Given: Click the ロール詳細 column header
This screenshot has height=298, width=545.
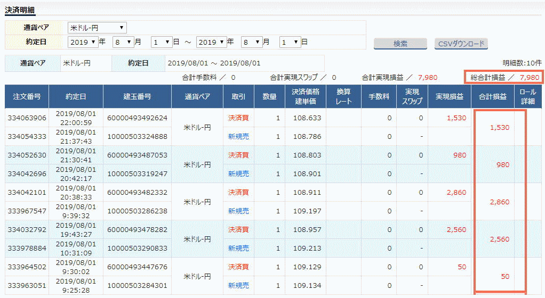Looking at the screenshot, I should click(527, 96).
